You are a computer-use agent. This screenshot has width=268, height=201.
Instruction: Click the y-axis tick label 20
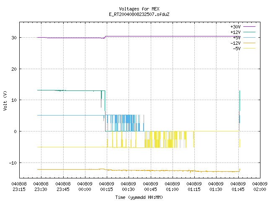click(x=14, y=69)
